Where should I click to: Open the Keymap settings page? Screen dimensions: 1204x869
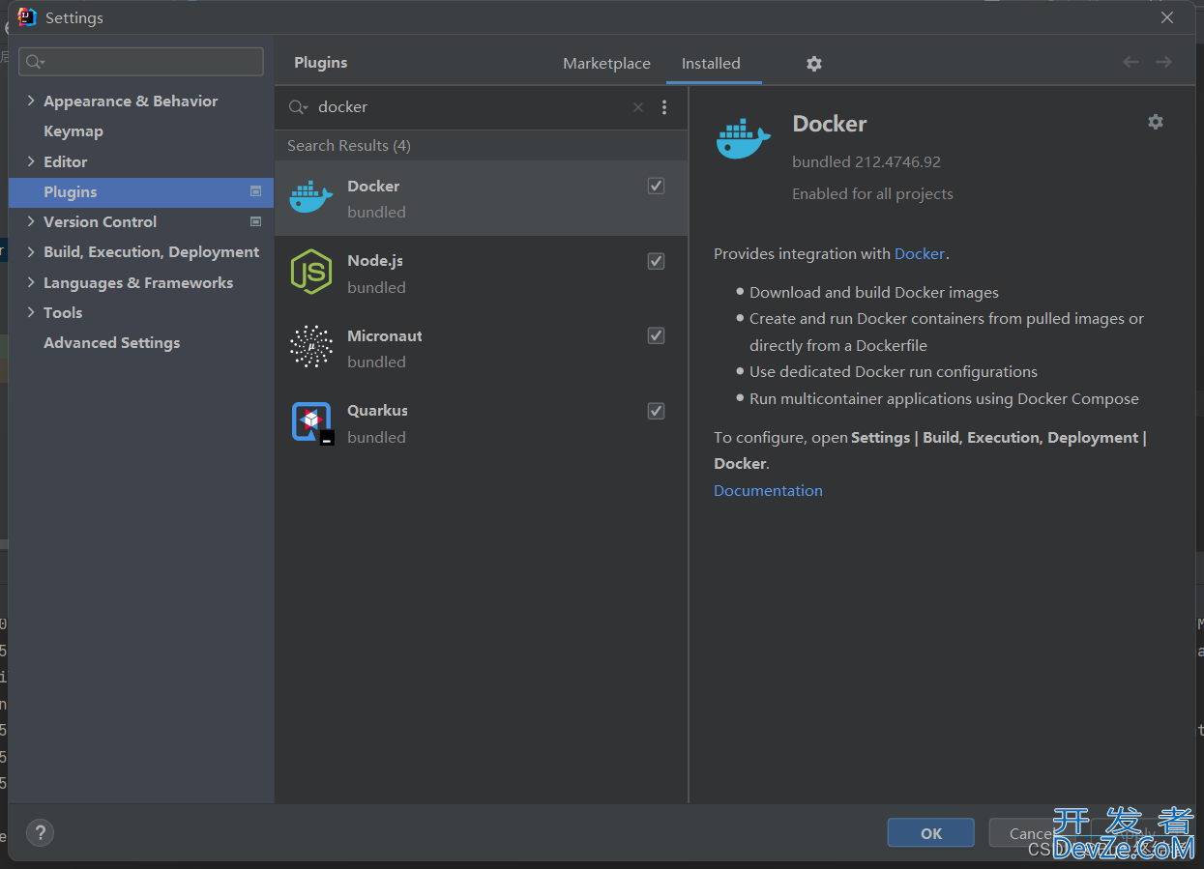click(73, 130)
